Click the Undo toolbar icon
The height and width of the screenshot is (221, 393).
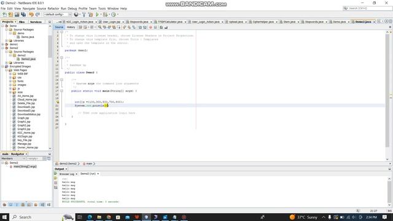pyautogui.click(x=31, y=15)
